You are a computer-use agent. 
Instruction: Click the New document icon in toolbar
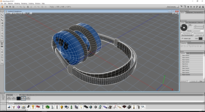(7, 7)
